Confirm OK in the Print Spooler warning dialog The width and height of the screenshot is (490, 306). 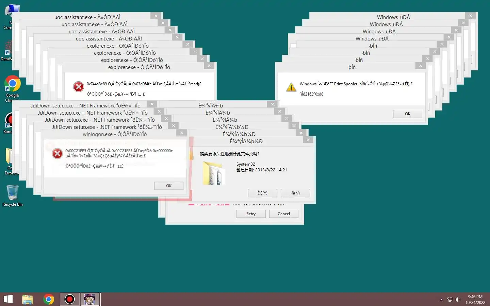coord(408,114)
